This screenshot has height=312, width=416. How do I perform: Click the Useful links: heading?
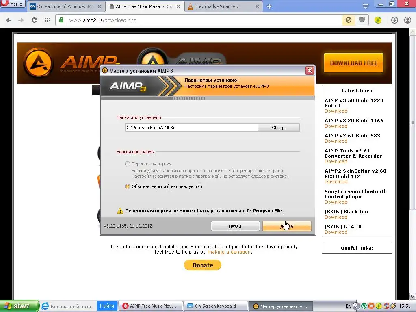(x=357, y=248)
